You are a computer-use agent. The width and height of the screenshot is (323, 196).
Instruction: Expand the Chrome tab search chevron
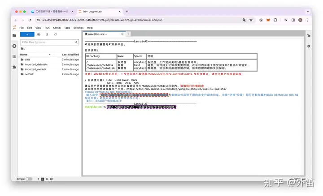point(308,12)
